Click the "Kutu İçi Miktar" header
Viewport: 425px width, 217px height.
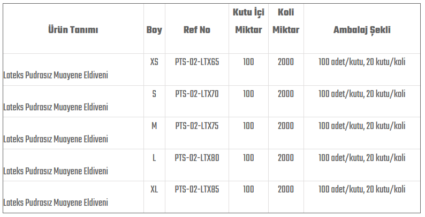pos(248,21)
